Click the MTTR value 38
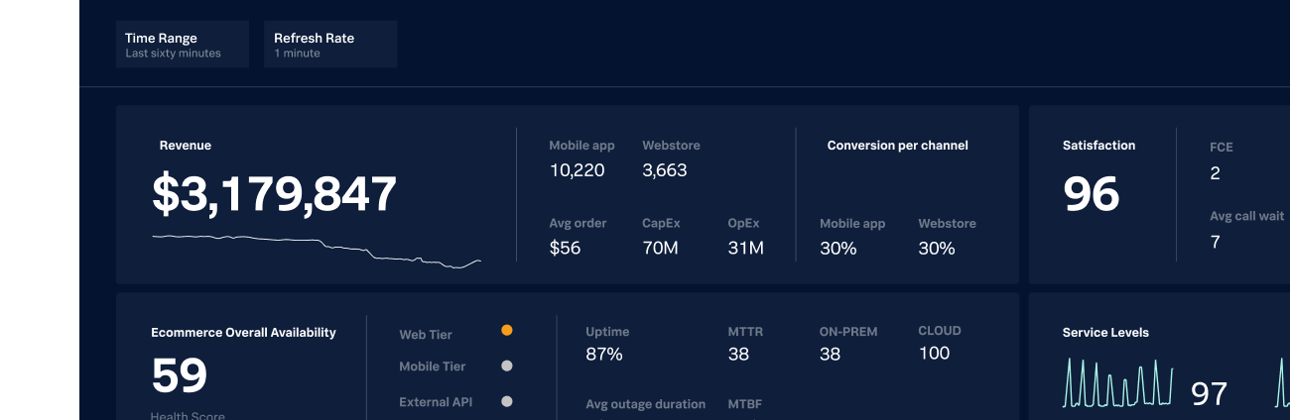Image resolution: width=1290 pixels, height=420 pixels. click(x=738, y=354)
